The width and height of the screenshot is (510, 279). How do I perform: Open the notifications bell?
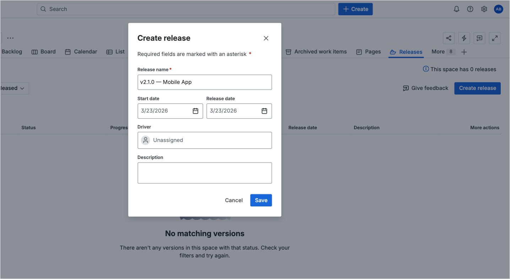pos(456,9)
